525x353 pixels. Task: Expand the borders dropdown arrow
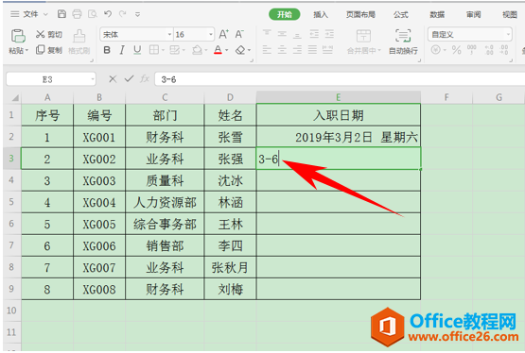click(x=163, y=50)
